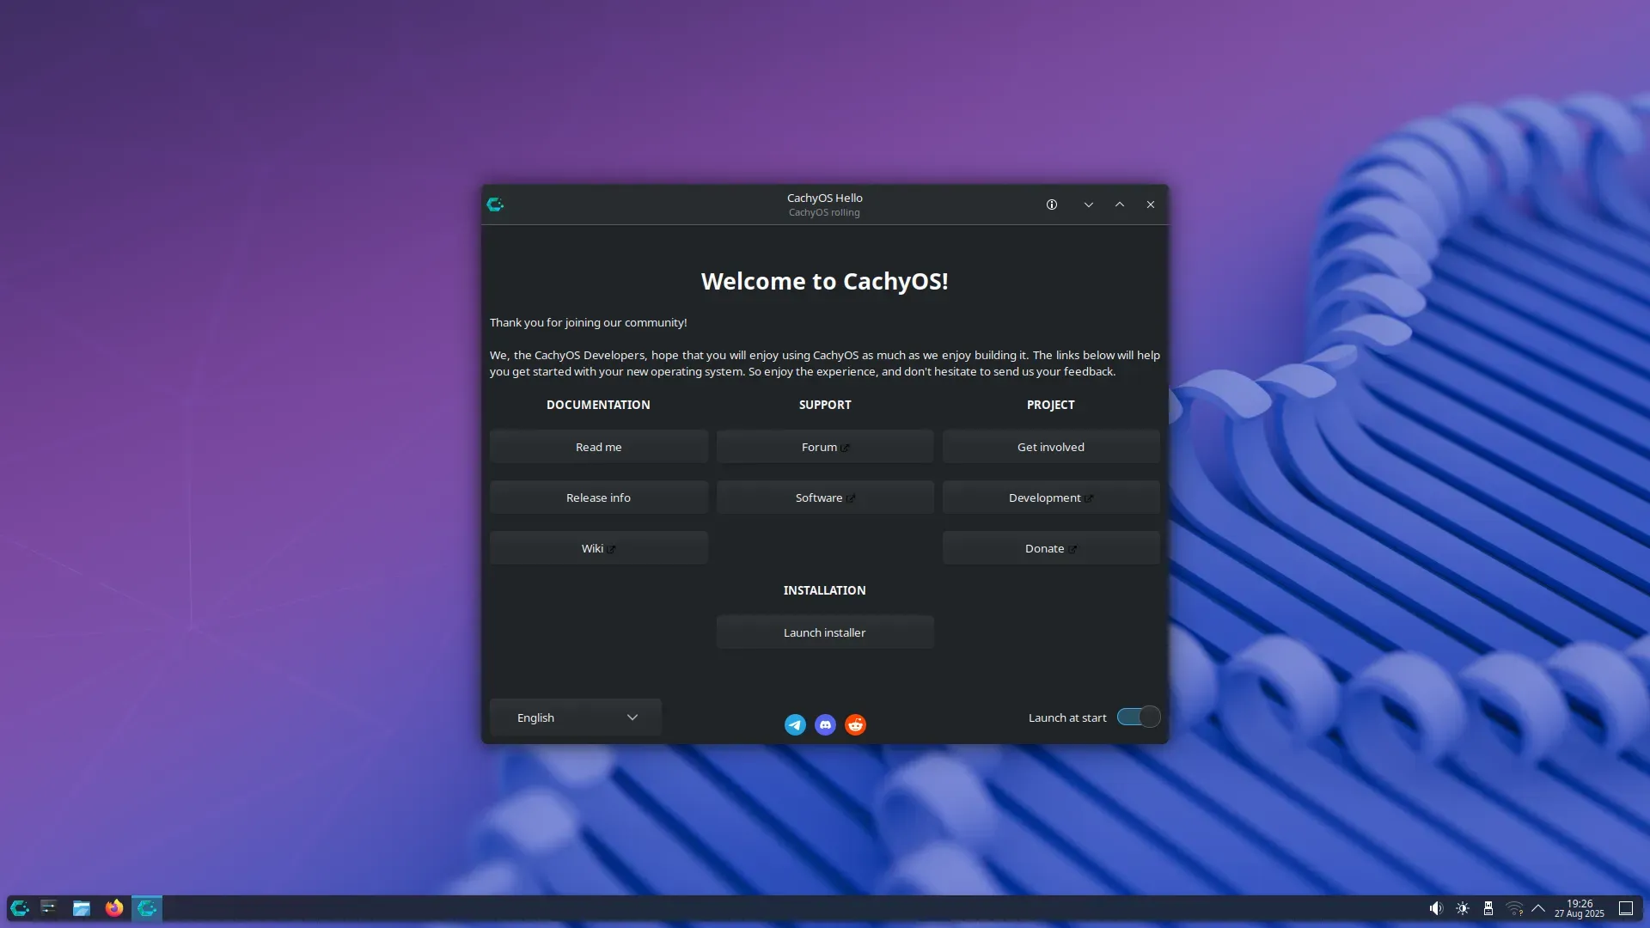Click the CachyOS rolling subtitle text
Viewport: 1650px width, 928px height.
824,213
